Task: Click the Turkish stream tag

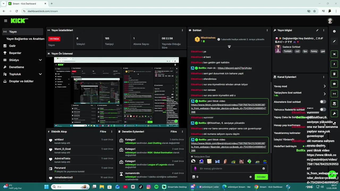Action: [287, 51]
